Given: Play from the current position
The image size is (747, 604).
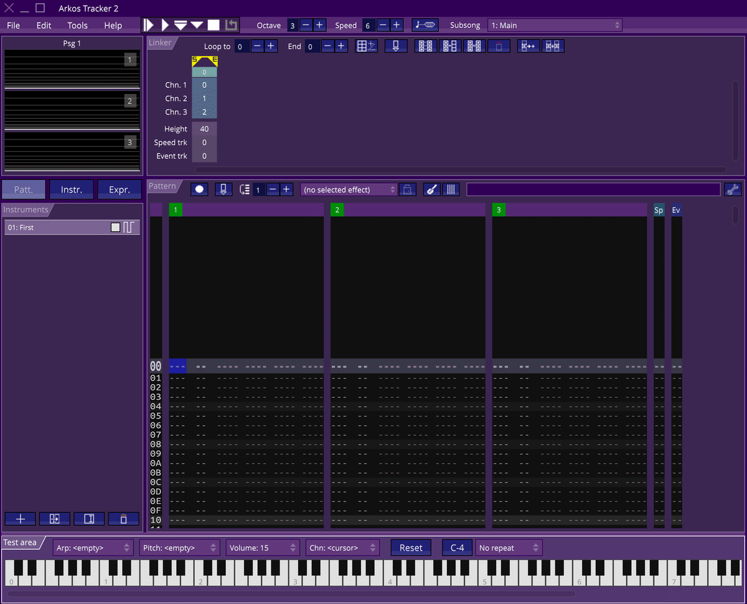Looking at the screenshot, I should point(165,25).
